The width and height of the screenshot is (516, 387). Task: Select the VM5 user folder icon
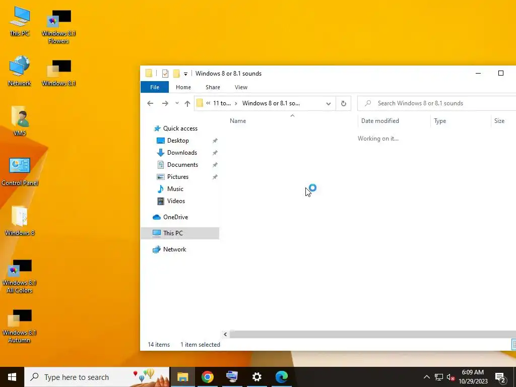coord(20,121)
